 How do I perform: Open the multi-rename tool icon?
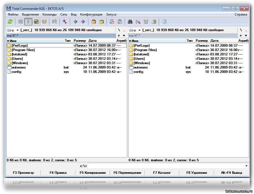(x=138, y=22)
